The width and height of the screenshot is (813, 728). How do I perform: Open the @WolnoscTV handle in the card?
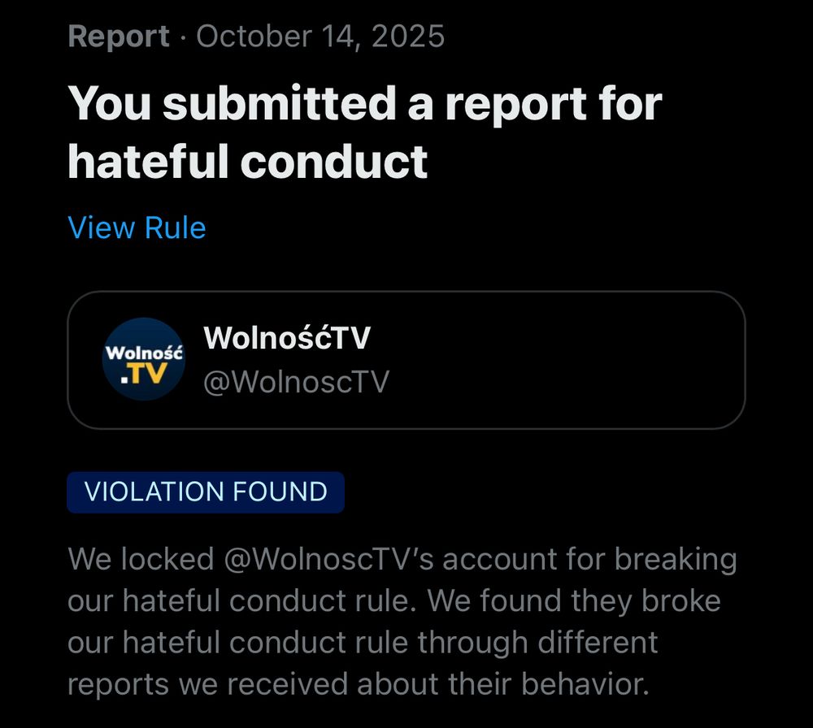click(296, 382)
